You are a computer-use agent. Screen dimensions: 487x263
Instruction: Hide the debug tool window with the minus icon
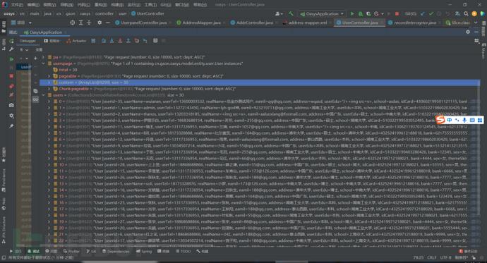(x=476, y=32)
